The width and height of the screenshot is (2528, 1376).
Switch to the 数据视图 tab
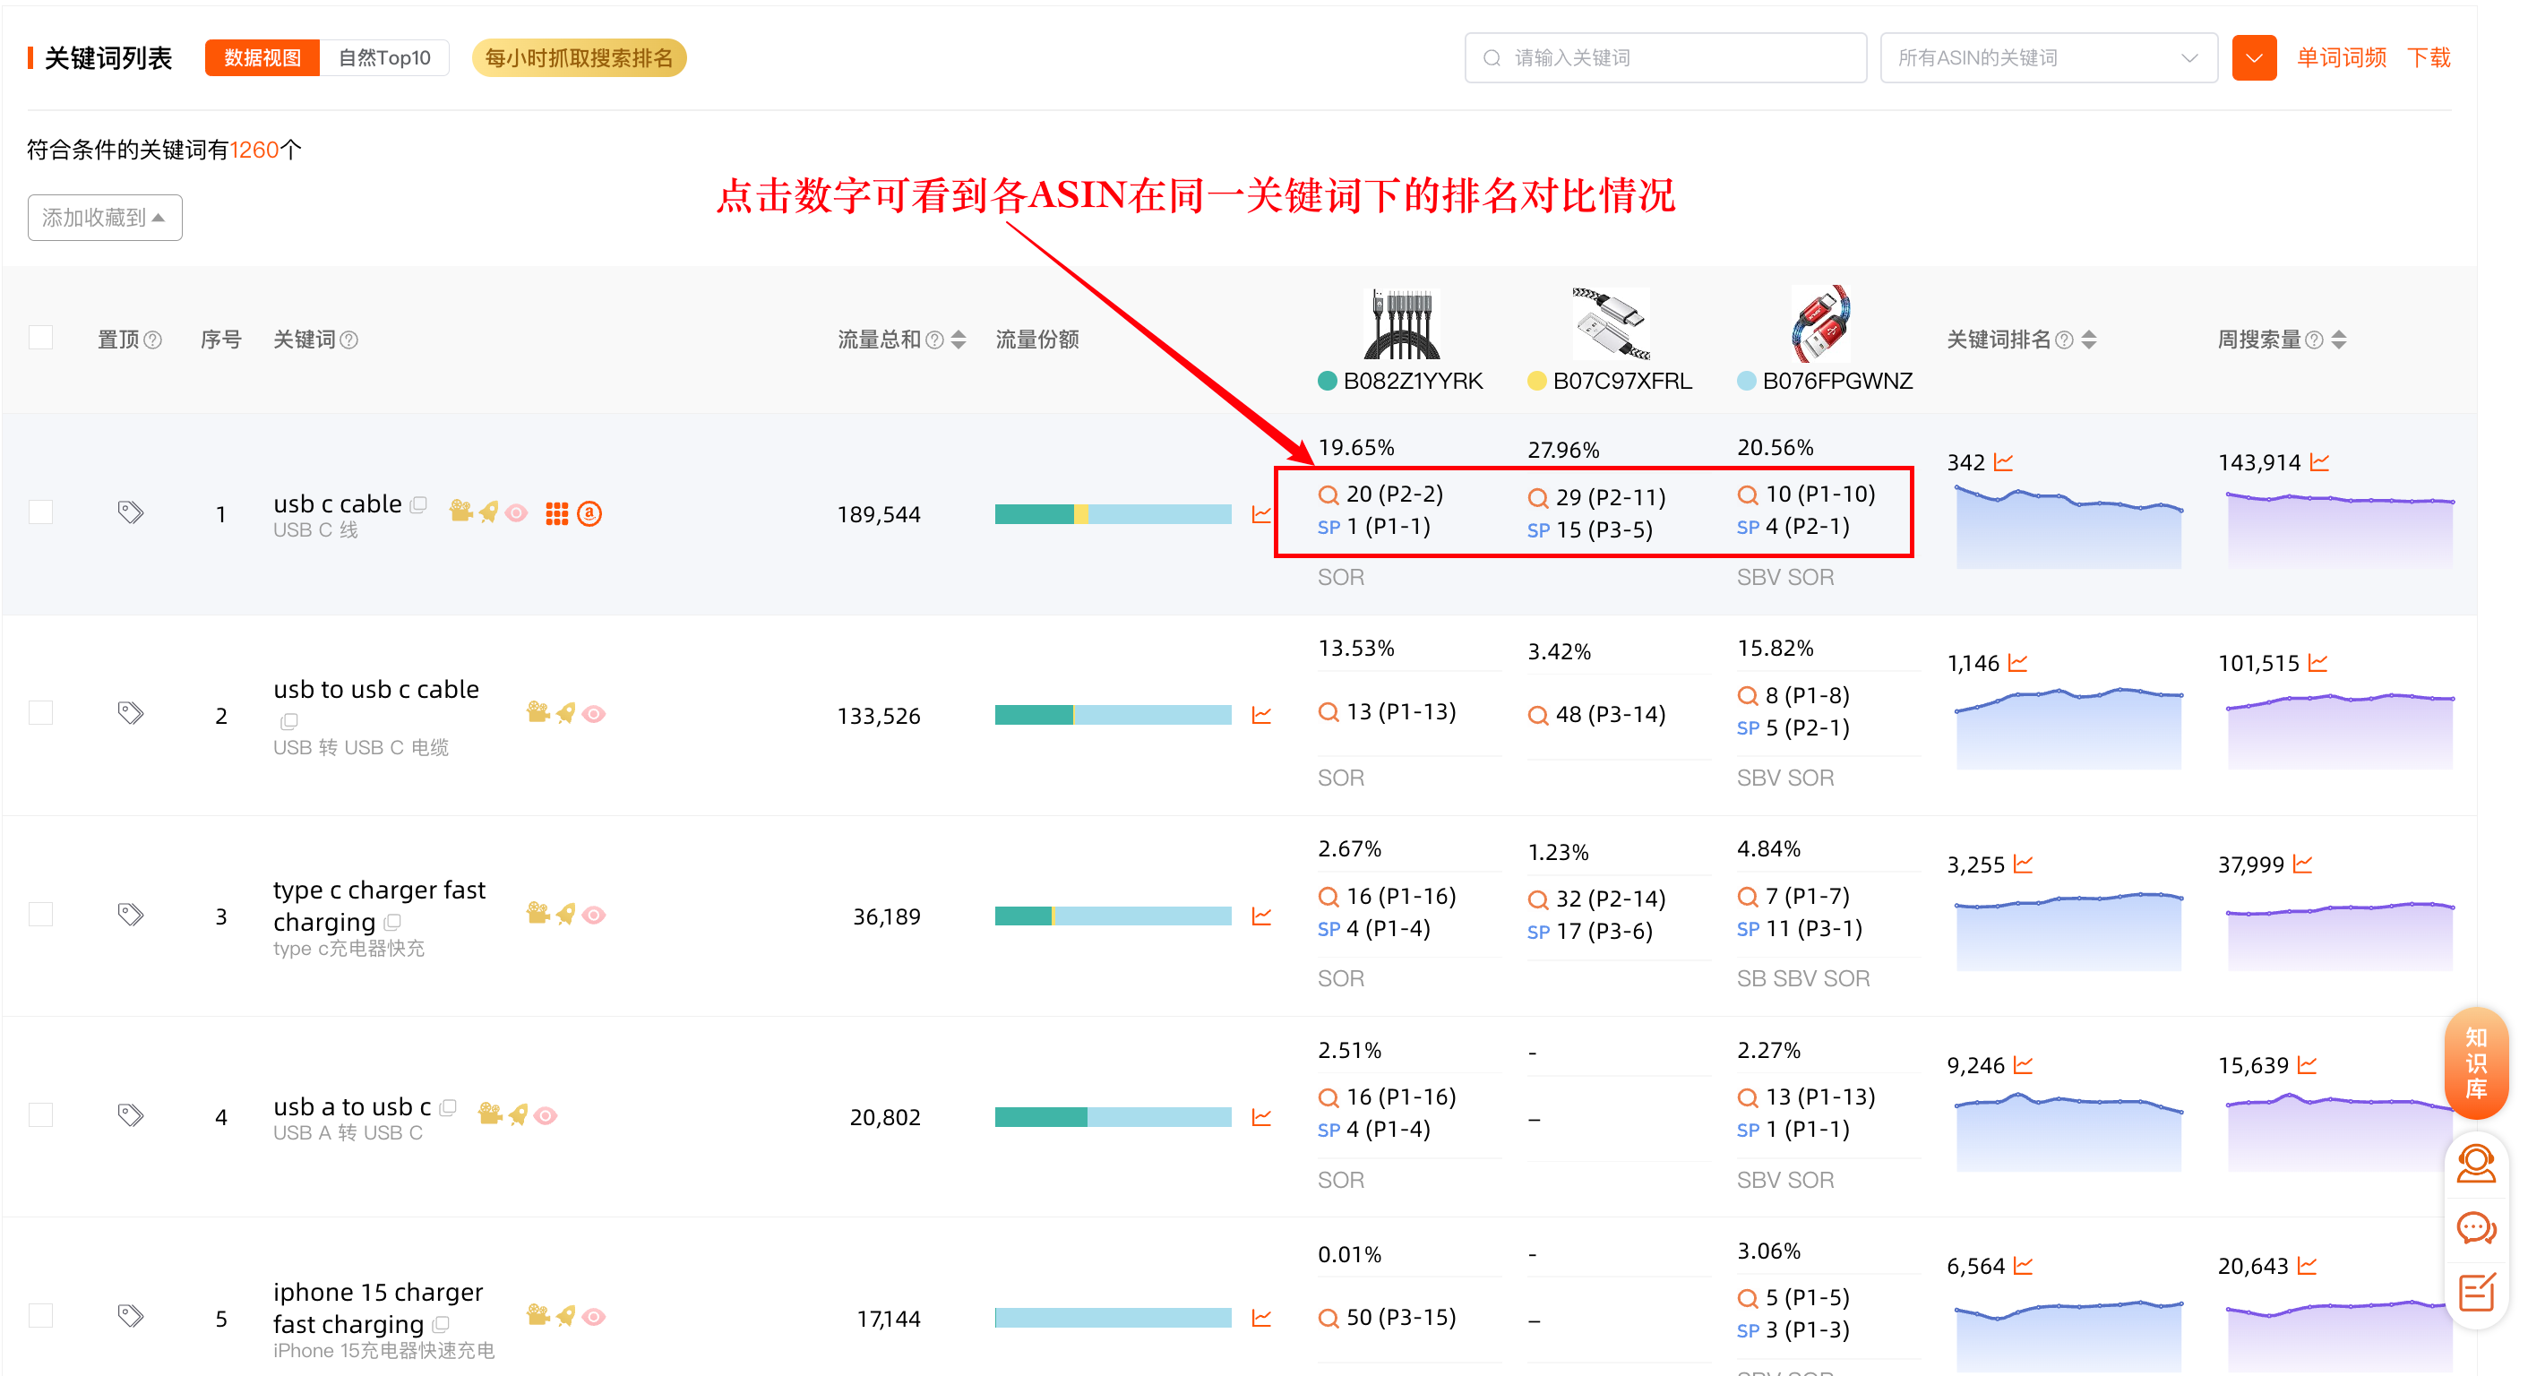point(262,58)
